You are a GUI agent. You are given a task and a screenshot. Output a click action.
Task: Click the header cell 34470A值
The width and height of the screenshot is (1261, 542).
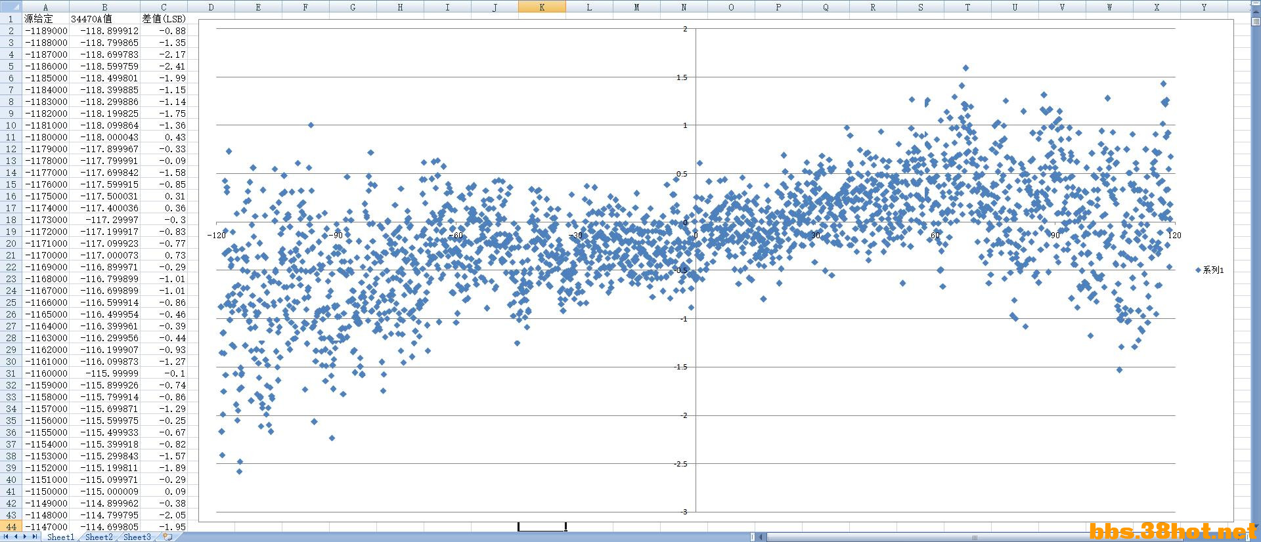click(104, 19)
